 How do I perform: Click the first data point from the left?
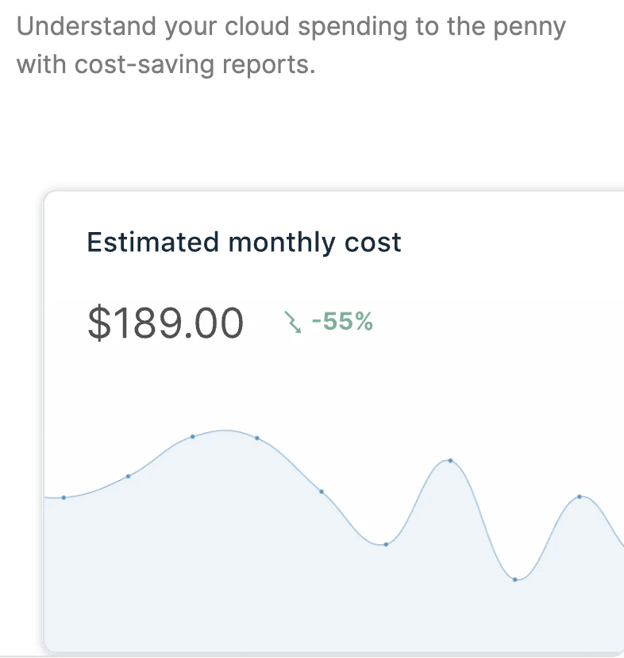click(x=64, y=497)
